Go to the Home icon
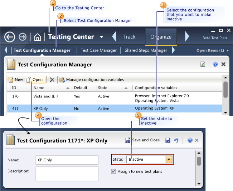This screenshot has width=233, height=191. click(38, 37)
